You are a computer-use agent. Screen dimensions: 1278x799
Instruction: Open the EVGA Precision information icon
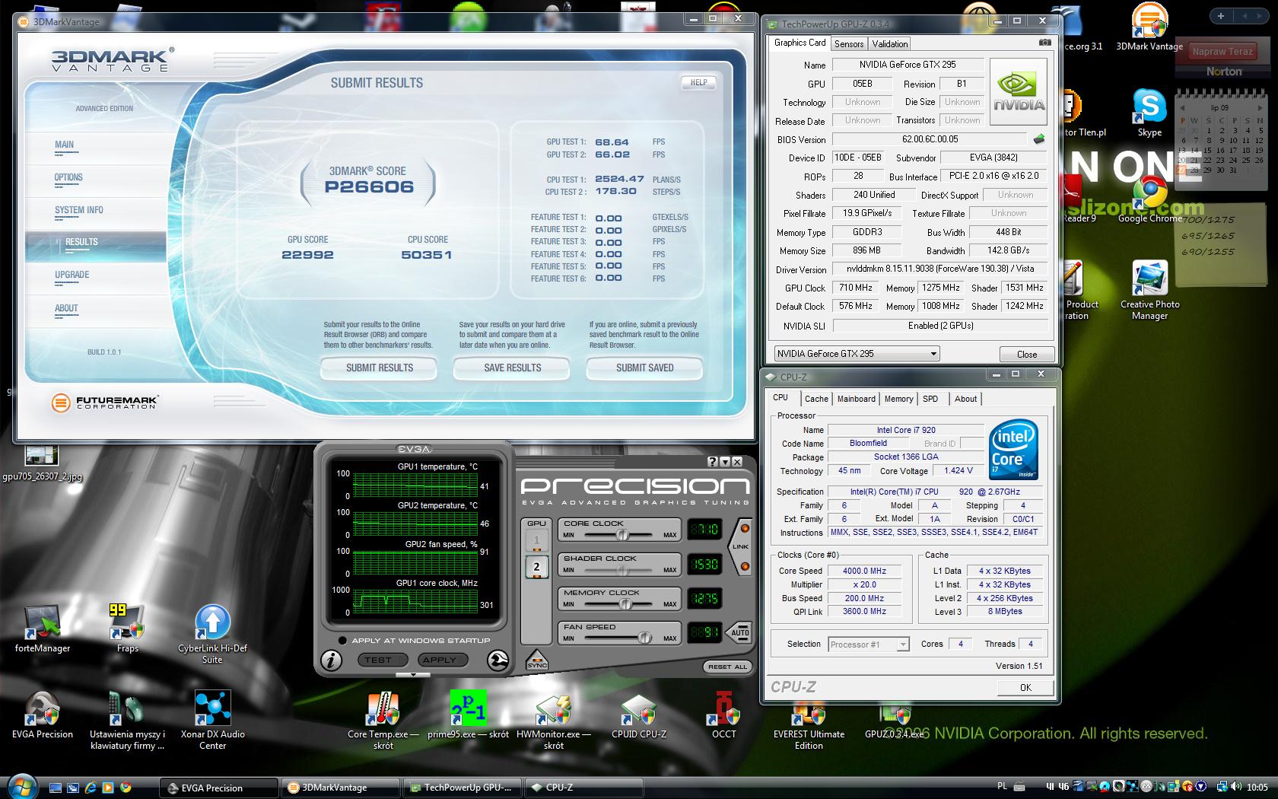pyautogui.click(x=330, y=661)
